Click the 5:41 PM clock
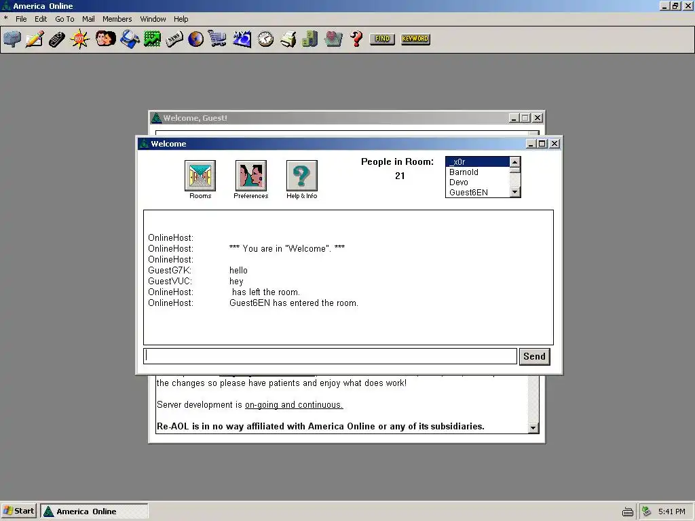Image resolution: width=695 pixels, height=521 pixels. point(671,512)
